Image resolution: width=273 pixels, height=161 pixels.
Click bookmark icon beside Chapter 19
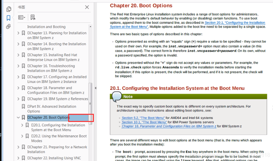point(23,99)
